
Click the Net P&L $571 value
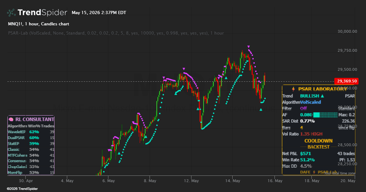pyautogui.click(x=305, y=154)
